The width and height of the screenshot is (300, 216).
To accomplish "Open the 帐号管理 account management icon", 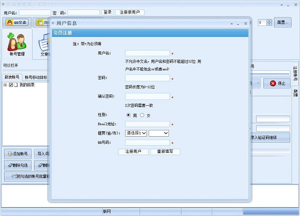I will point(17,44).
